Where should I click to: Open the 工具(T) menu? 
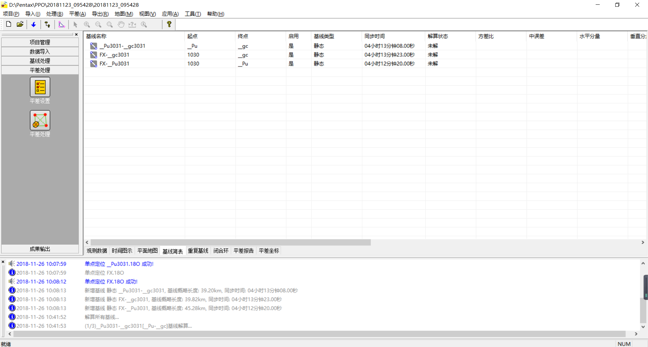193,14
